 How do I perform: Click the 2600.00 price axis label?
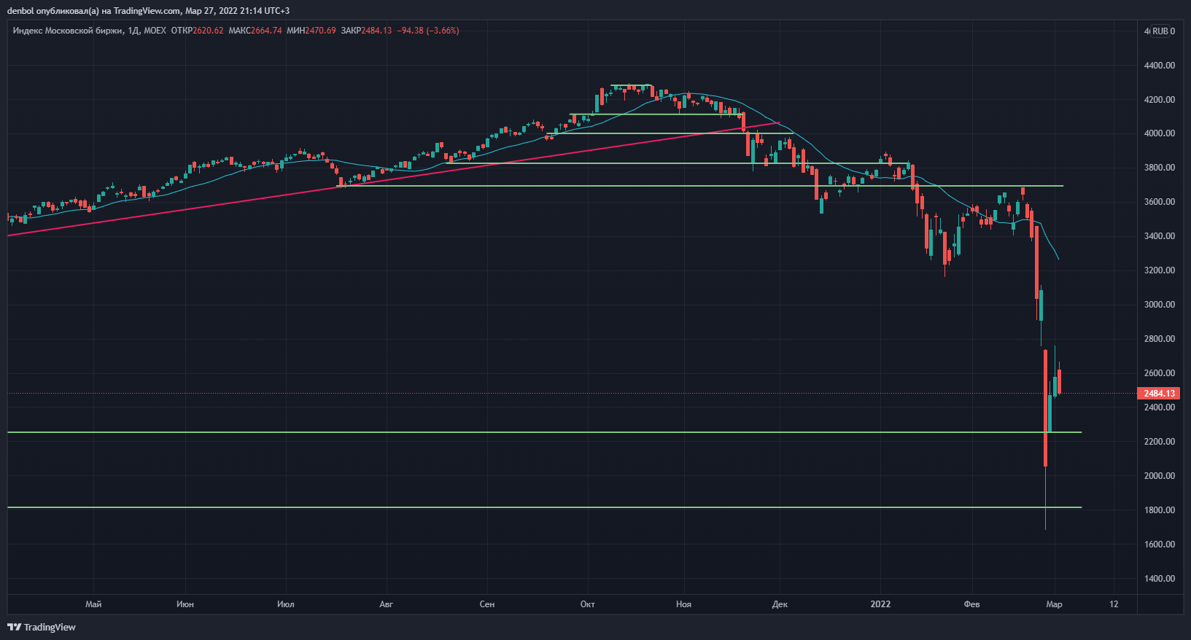[1160, 373]
